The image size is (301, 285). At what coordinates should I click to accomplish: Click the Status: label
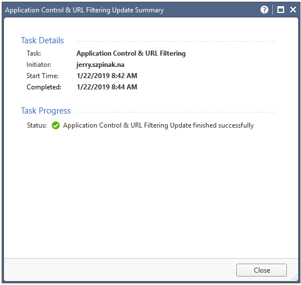click(37, 125)
